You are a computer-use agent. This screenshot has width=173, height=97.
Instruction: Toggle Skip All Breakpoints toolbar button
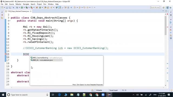click(x=13, y=8)
